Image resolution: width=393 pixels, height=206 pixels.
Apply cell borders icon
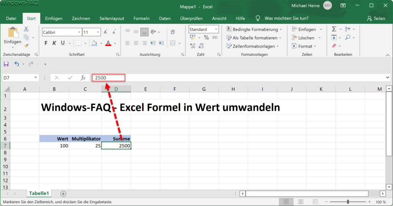(78, 43)
